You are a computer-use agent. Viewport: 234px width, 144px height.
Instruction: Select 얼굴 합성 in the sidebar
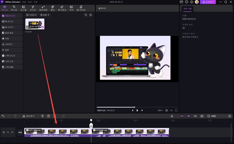(x=12, y=33)
